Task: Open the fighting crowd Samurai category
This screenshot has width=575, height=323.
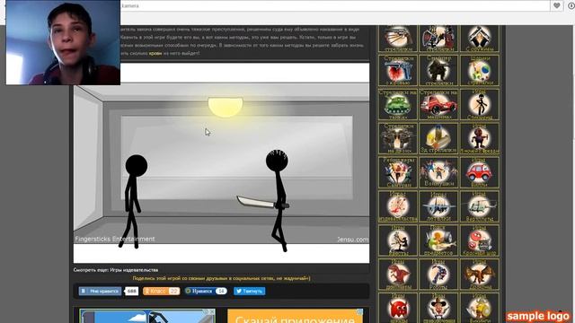Action: (x=398, y=172)
